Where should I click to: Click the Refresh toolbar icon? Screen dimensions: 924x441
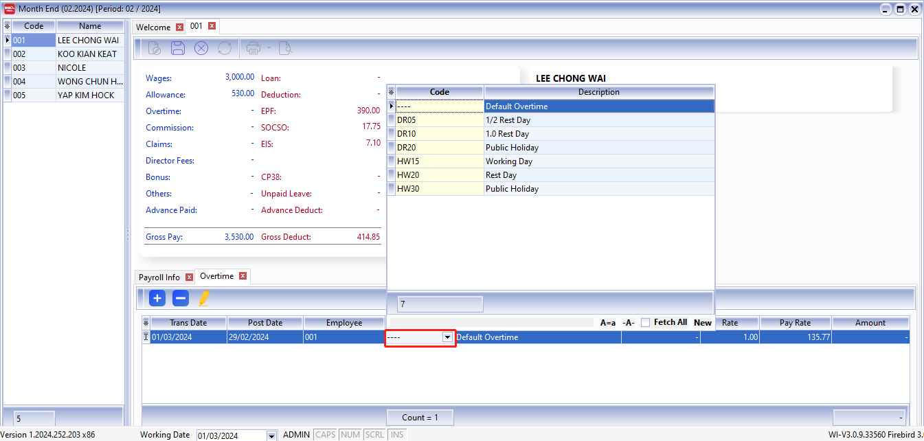click(224, 48)
